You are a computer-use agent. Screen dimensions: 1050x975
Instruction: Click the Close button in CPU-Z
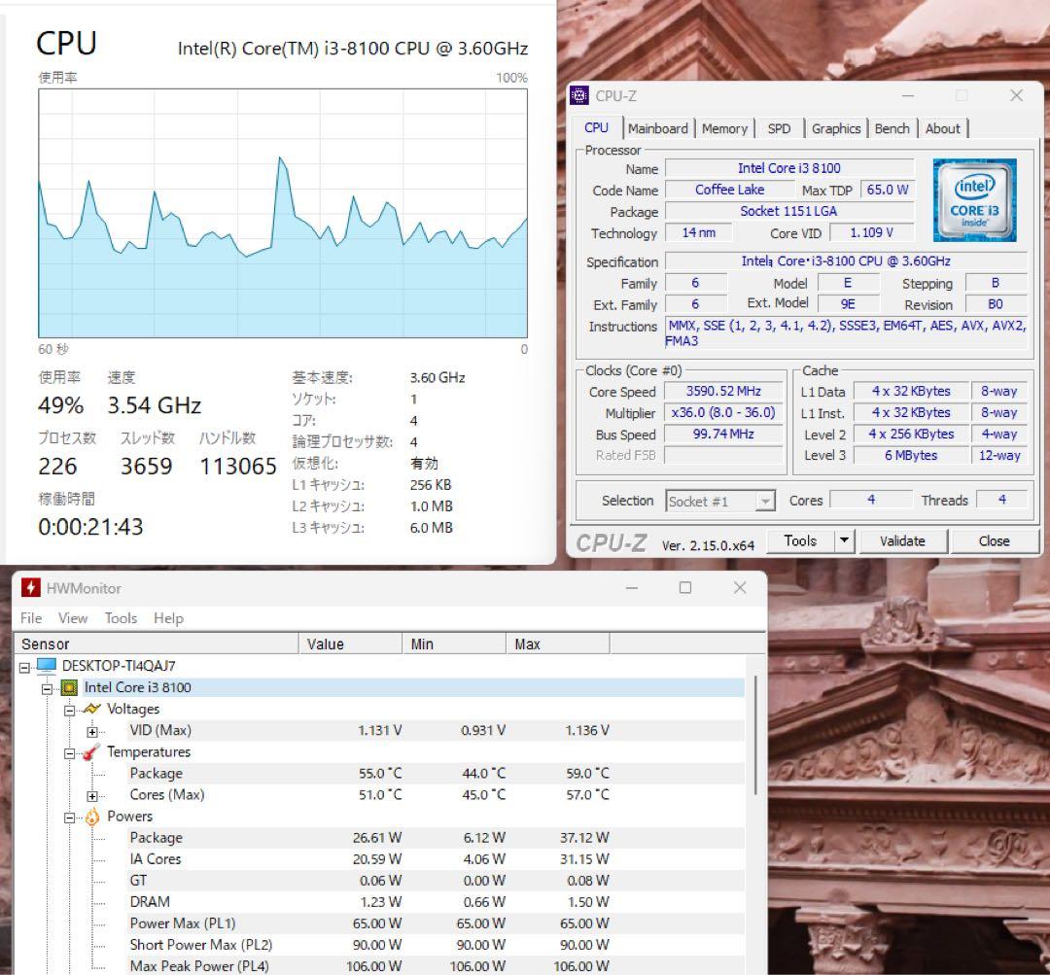pyautogui.click(x=994, y=540)
